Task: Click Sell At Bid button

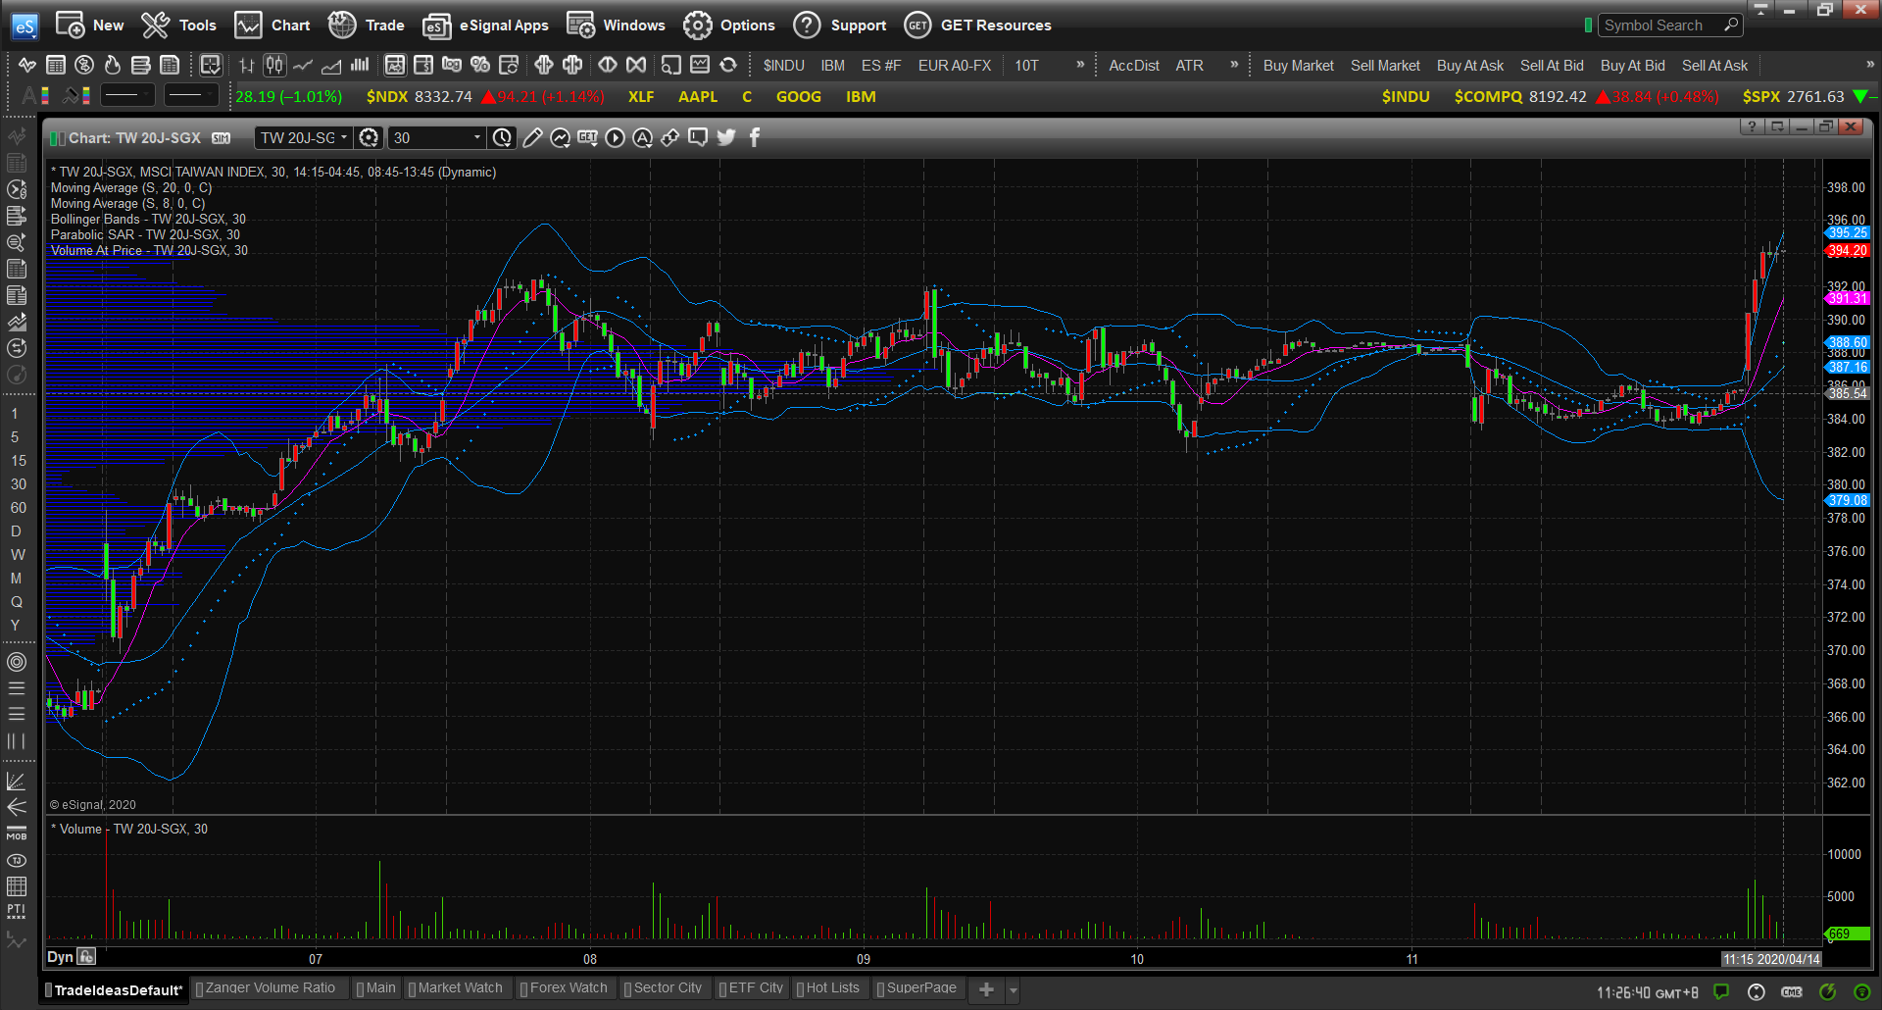Action: pyautogui.click(x=1552, y=66)
